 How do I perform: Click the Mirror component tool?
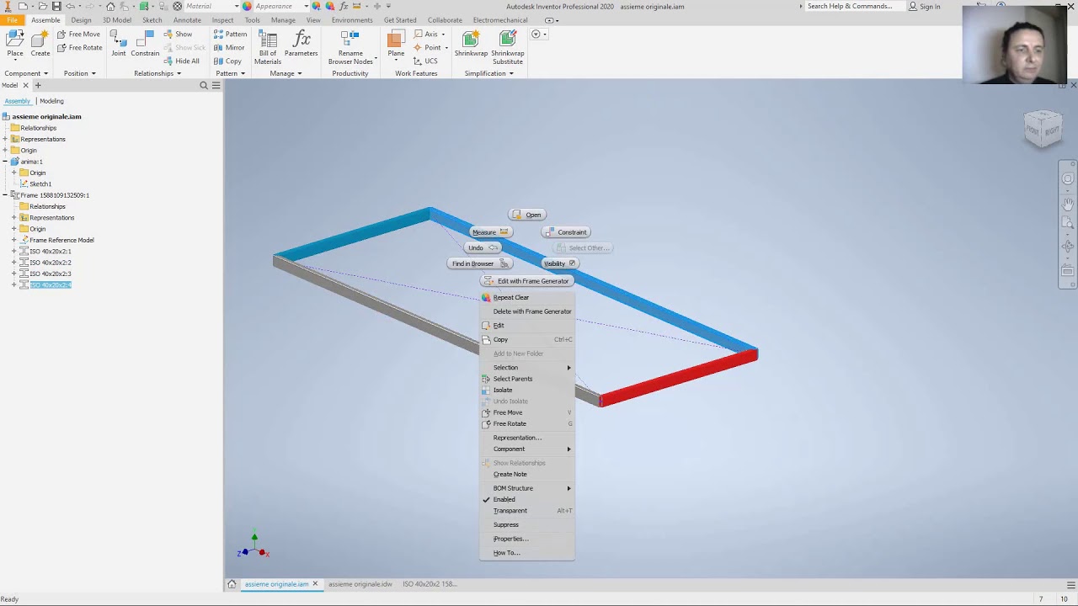(229, 47)
